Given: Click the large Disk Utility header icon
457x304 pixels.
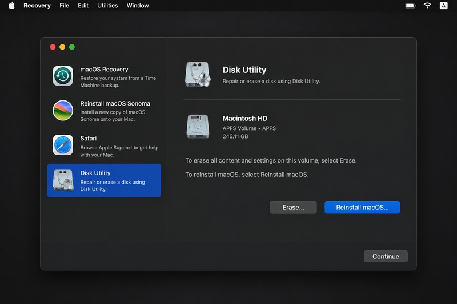Looking at the screenshot, I should pyautogui.click(x=198, y=75).
